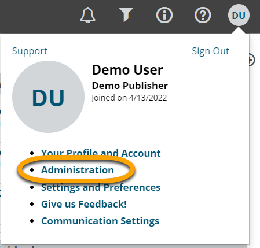
Task: Open the Support link
Action: 30,51
